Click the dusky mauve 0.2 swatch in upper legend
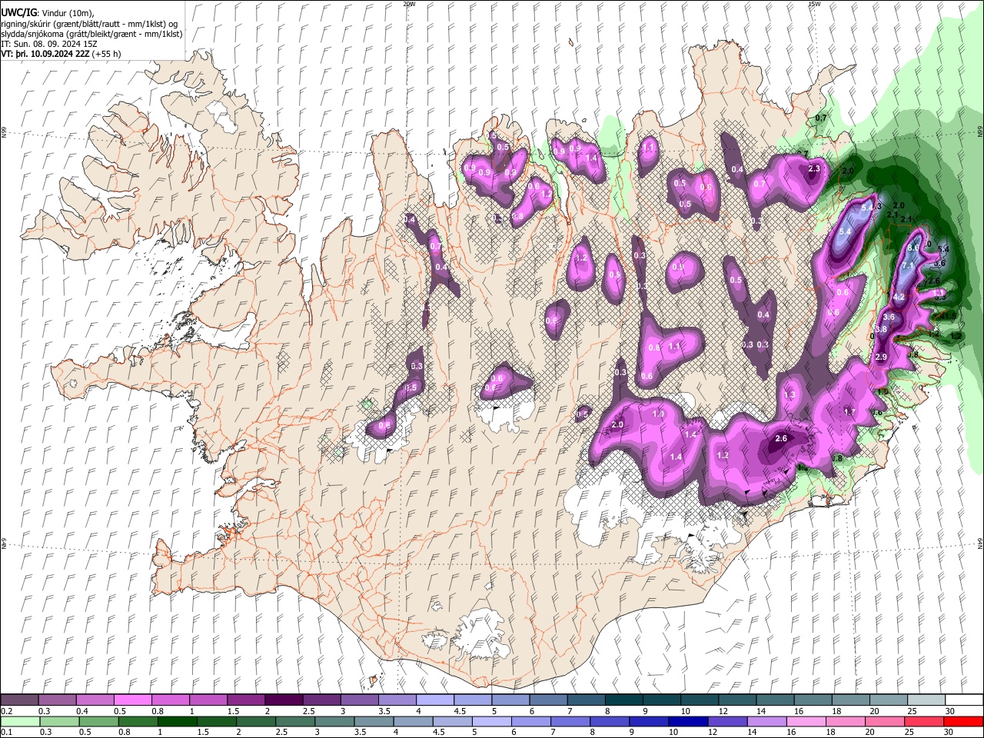The height and width of the screenshot is (738, 984). 20,700
